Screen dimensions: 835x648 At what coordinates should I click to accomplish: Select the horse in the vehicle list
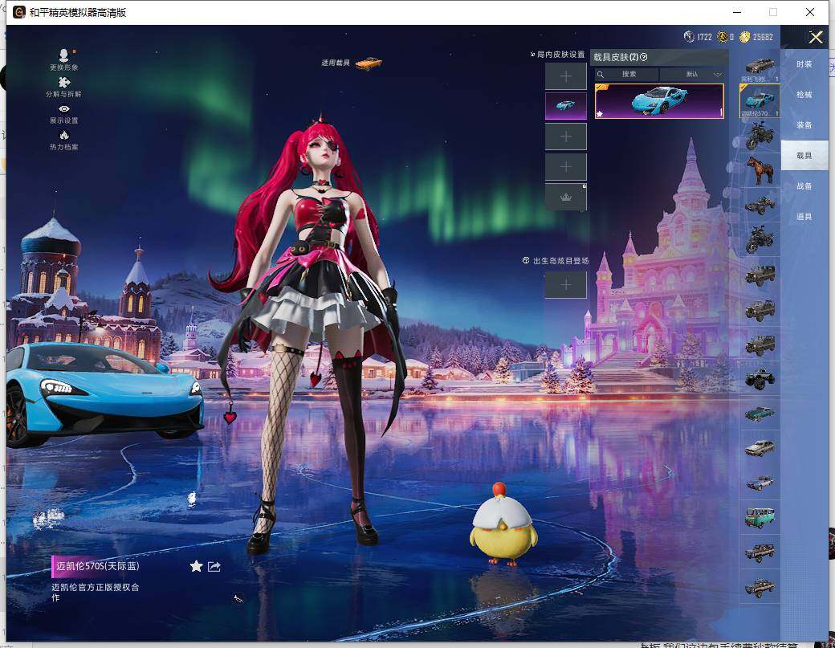tap(760, 170)
